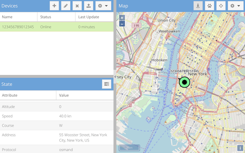Image resolution: width=245 pixels, height=153 pixels.
Task: Select device 123456789012345 in list
Action: point(57,27)
